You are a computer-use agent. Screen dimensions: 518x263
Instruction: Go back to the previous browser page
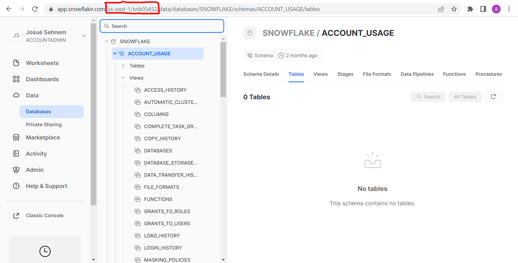[x=9, y=9]
